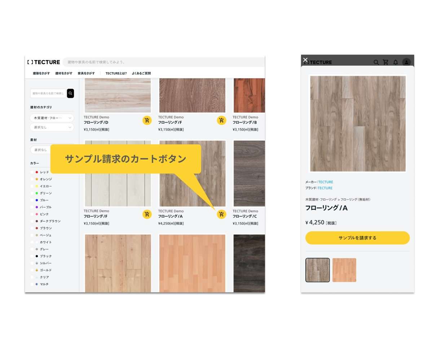This screenshot has height=346, width=437.
Task: Follow the メーカー TECTURE link
Action: [x=325, y=182]
